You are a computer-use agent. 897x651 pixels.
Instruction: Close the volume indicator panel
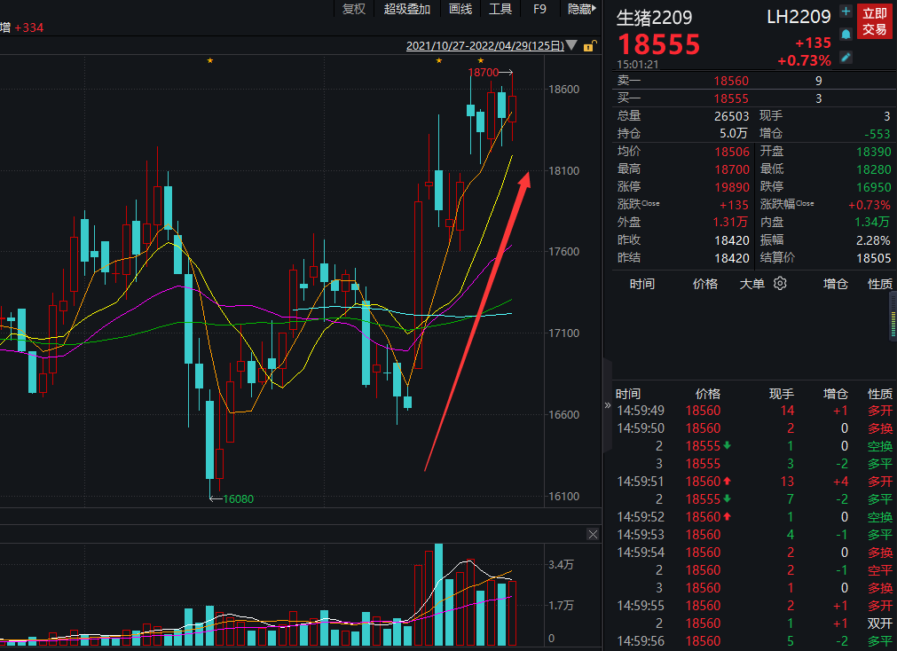point(593,534)
